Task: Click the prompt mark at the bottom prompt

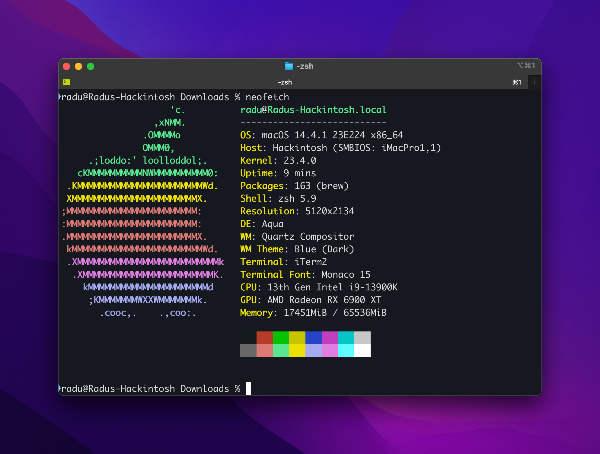Action: coord(59,388)
